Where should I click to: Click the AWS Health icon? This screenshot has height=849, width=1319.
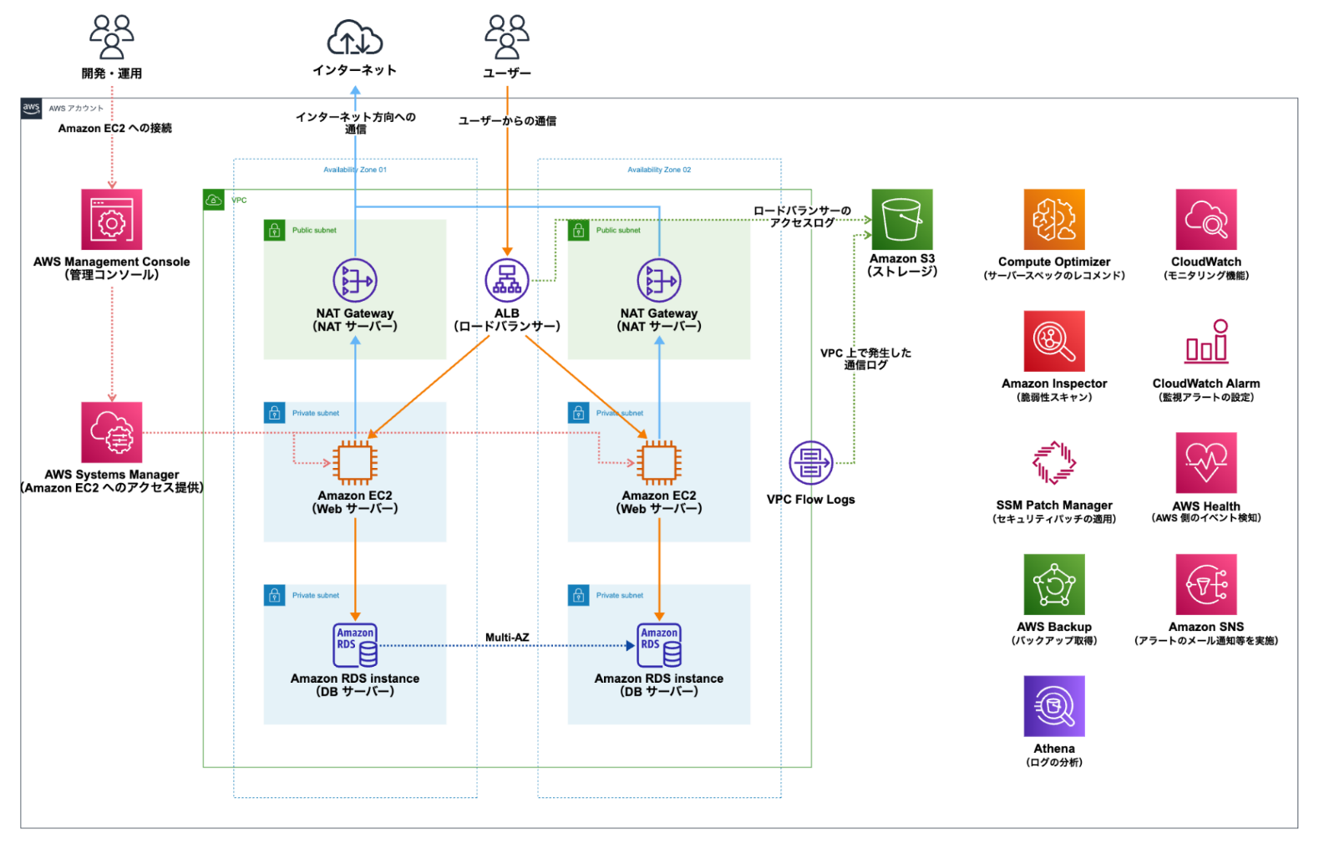pos(1205,463)
